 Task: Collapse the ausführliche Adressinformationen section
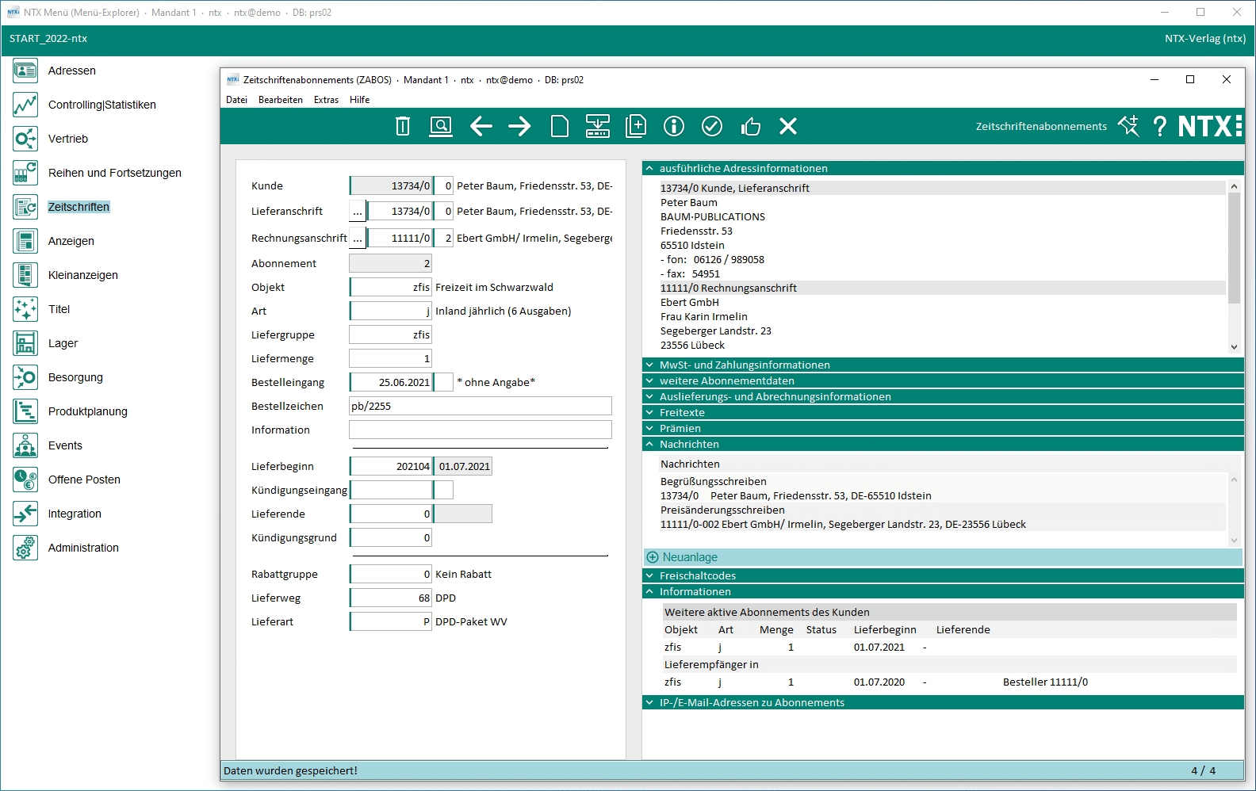click(742, 168)
